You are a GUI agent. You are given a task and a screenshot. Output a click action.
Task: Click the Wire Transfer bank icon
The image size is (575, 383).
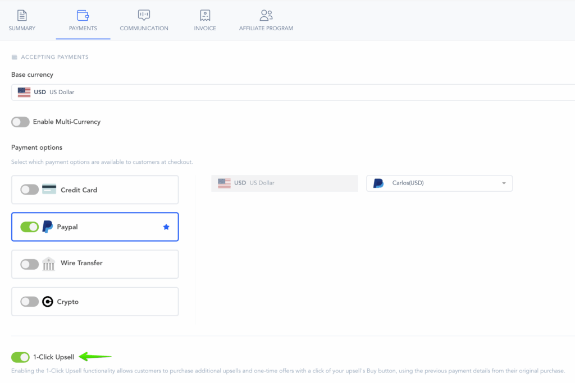point(49,264)
